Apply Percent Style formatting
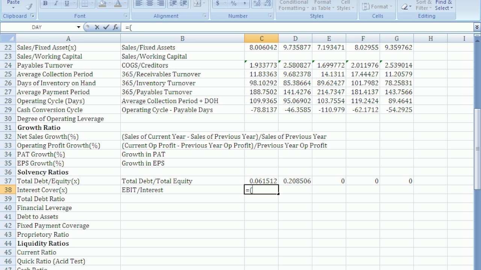Image resolution: width=481 pixels, height=270 pixels. [234, 4]
